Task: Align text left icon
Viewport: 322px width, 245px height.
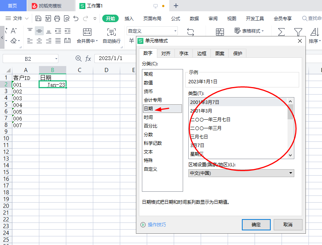Action: coord(30,41)
